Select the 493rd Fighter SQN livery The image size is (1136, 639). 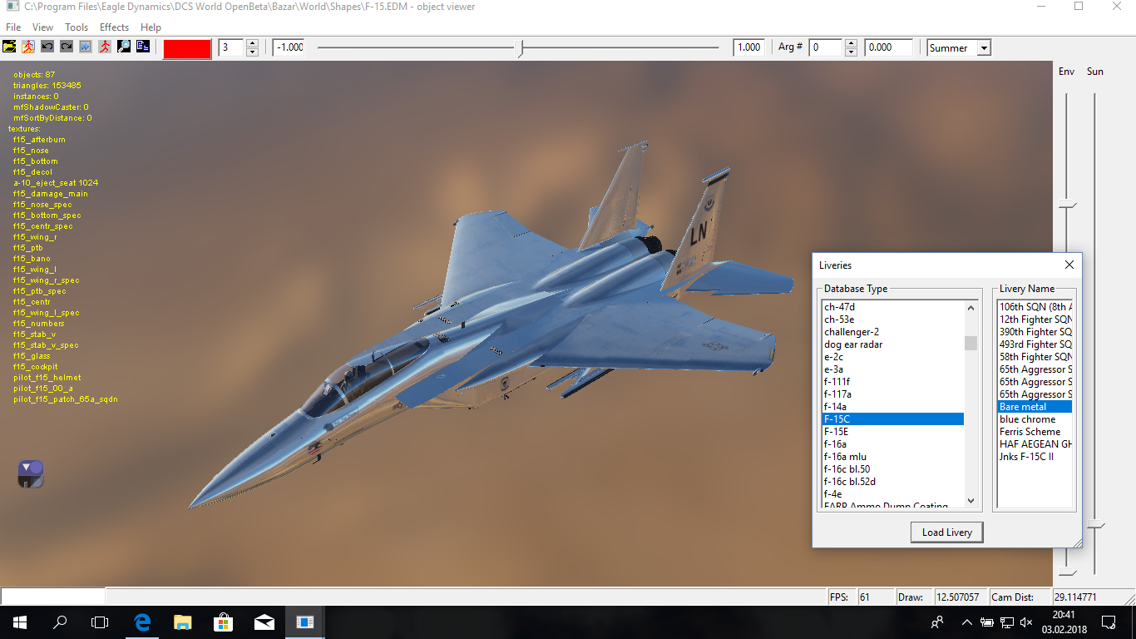pos(1035,344)
